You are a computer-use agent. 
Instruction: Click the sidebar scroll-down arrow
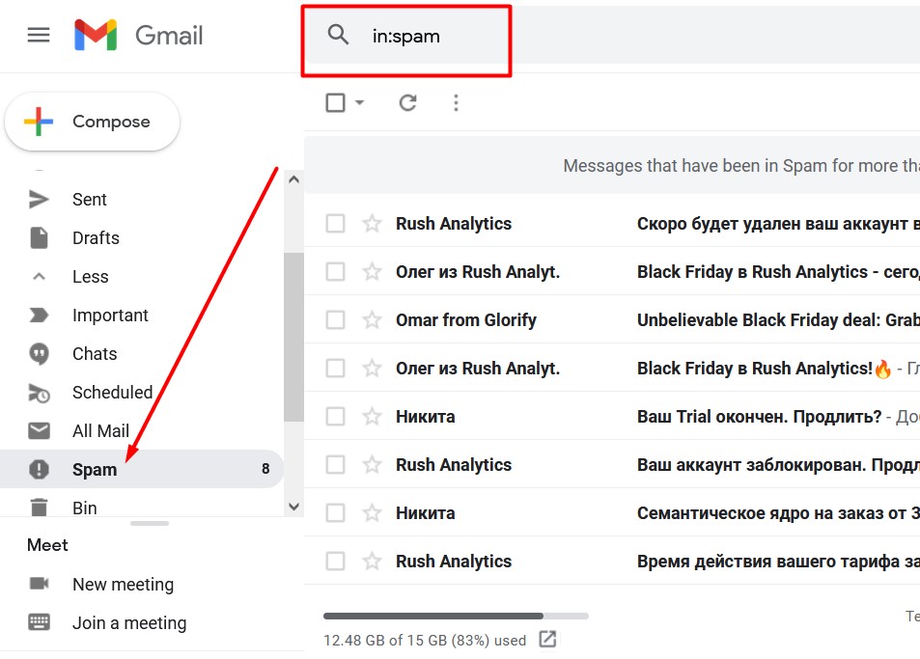(x=293, y=507)
